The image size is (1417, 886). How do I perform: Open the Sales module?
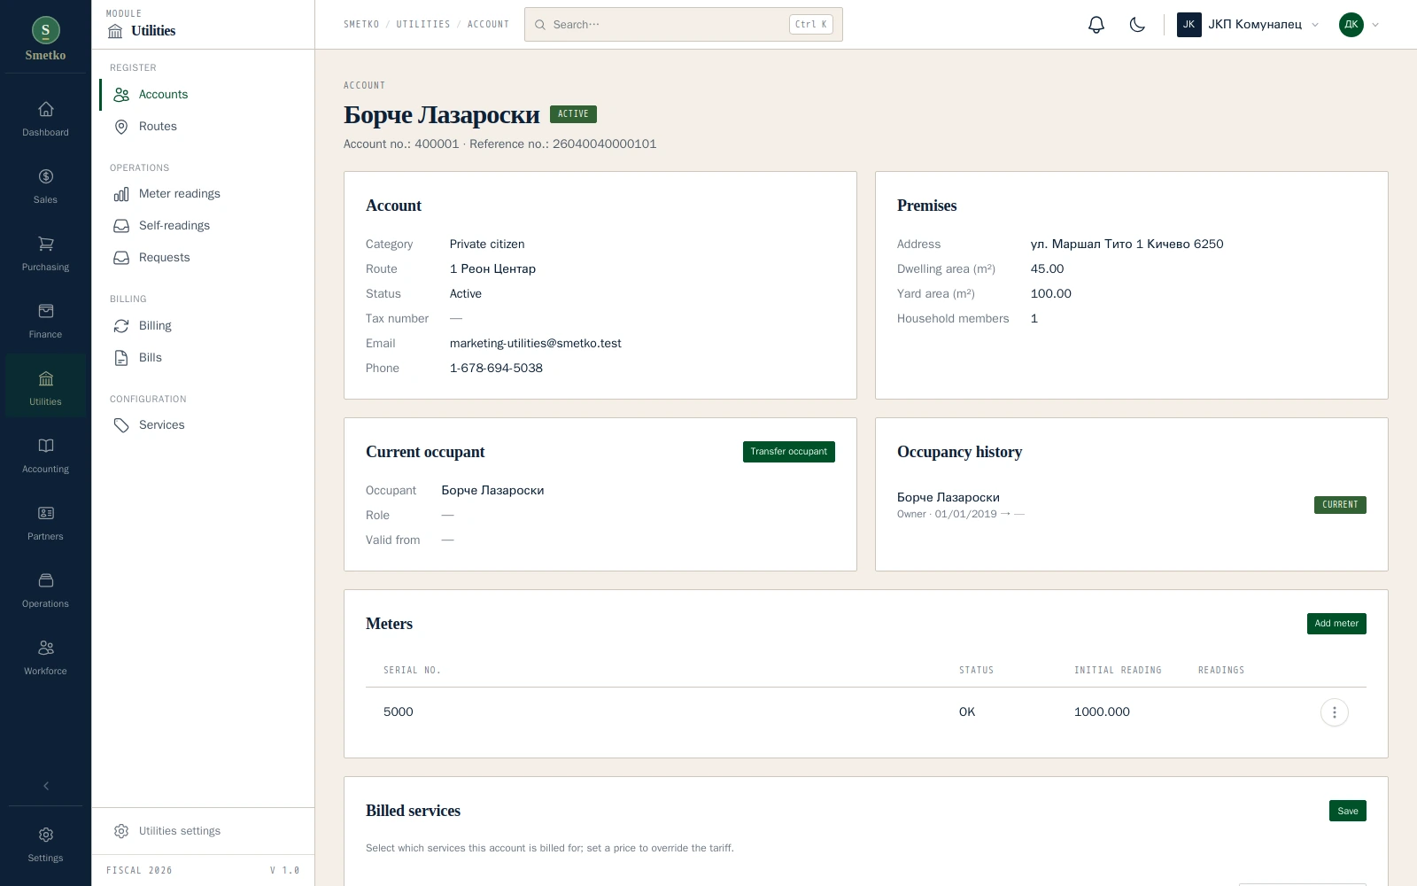click(45, 187)
